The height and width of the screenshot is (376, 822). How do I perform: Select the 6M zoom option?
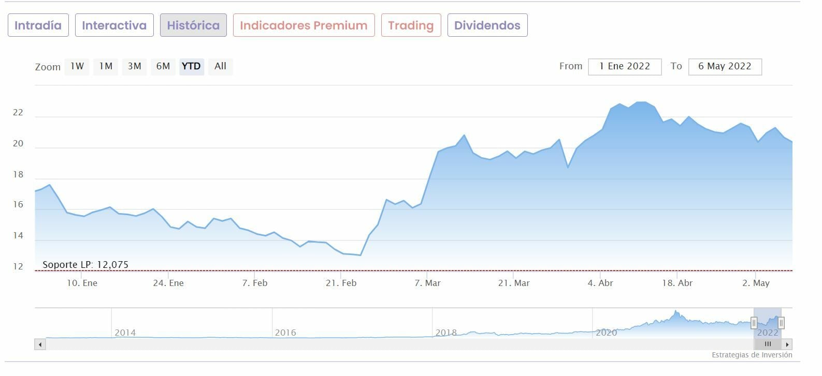tap(163, 66)
